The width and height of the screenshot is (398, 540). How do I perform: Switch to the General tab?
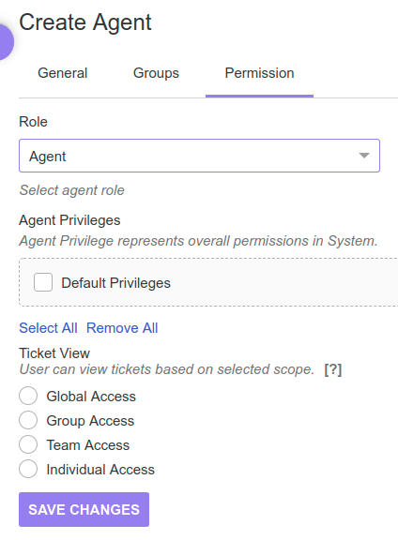[x=63, y=73]
